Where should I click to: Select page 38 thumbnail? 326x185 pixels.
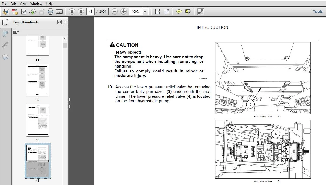tap(38, 46)
